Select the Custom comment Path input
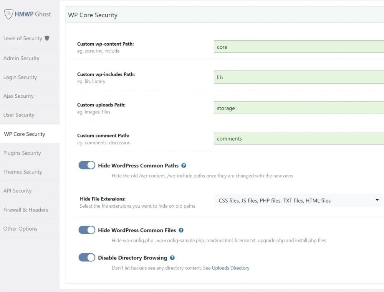Screen dimensions: 384x292 (x=299, y=138)
